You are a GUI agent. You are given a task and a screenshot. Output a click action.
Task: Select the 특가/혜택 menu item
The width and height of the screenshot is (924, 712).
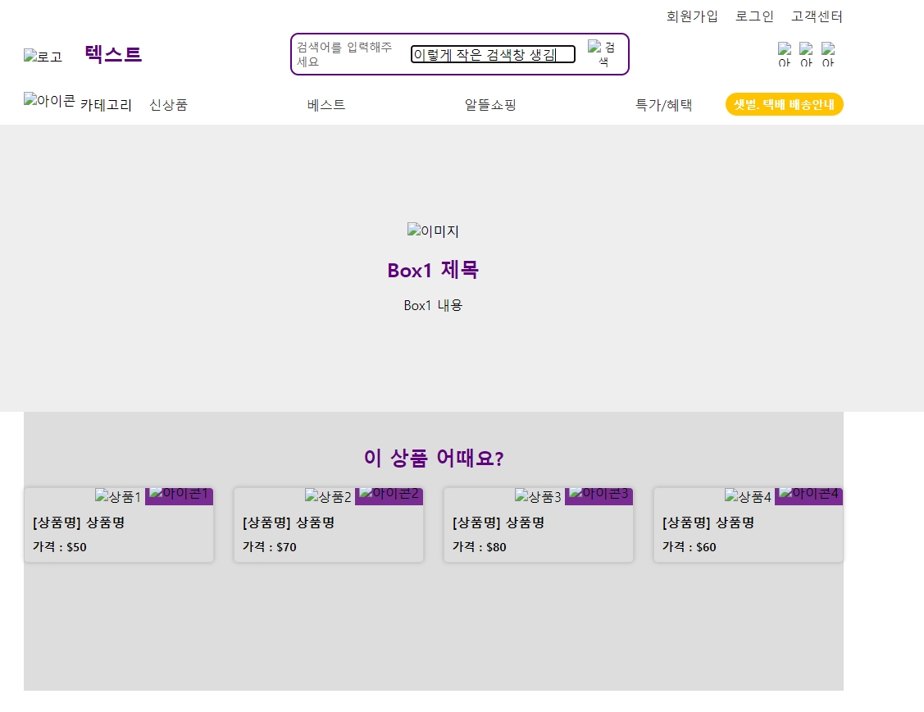pyautogui.click(x=663, y=105)
